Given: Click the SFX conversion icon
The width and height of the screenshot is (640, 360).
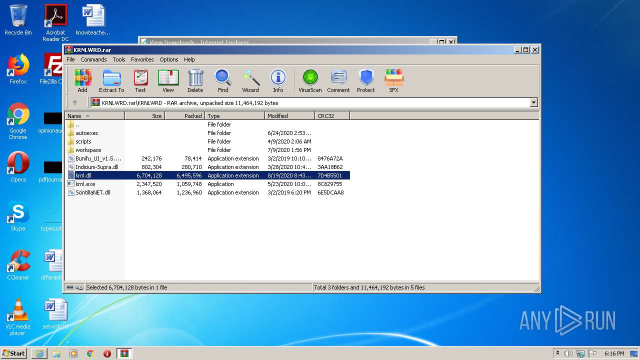Looking at the screenshot, I should coord(394,81).
